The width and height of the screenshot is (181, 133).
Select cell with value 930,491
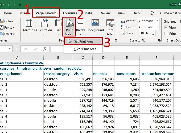tap(83, 79)
